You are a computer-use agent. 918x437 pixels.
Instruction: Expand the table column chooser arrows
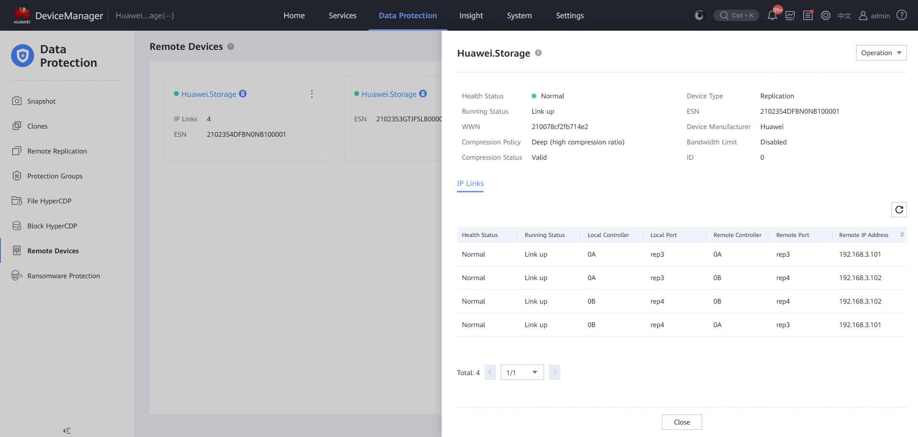point(902,235)
